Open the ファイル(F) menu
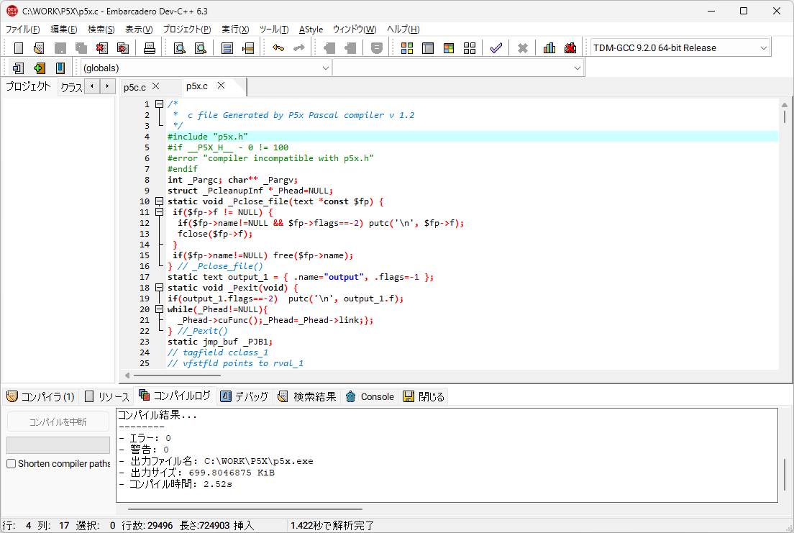 (23, 29)
